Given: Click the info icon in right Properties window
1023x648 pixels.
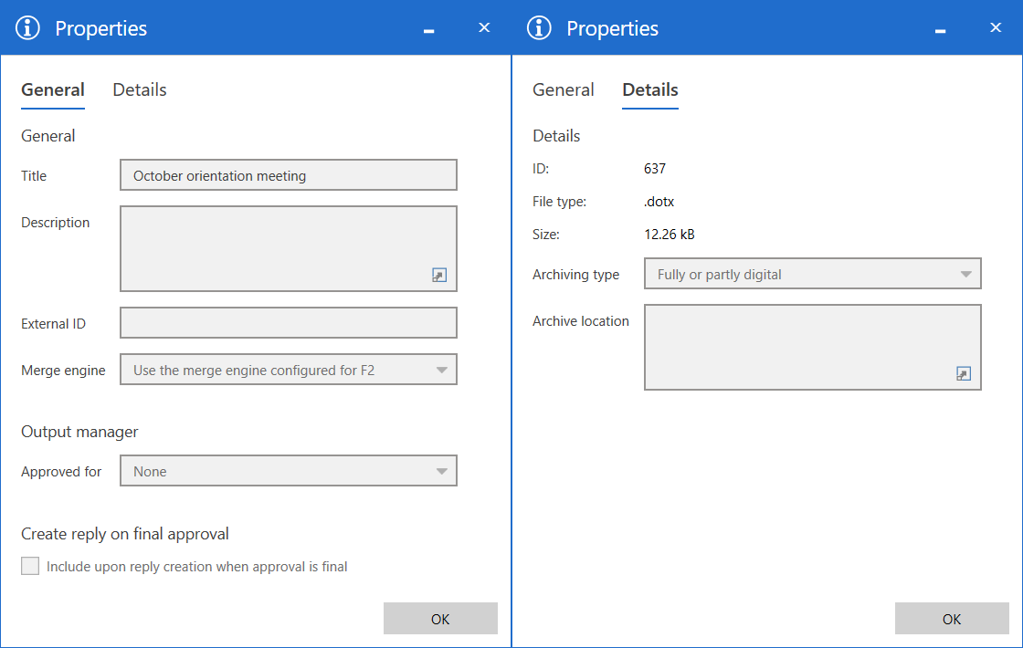Looking at the screenshot, I should [x=539, y=28].
